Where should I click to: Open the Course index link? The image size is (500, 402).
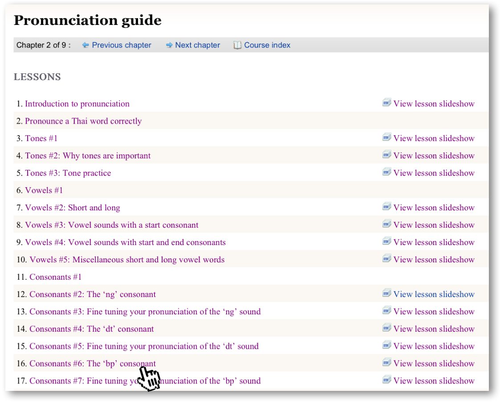point(267,45)
